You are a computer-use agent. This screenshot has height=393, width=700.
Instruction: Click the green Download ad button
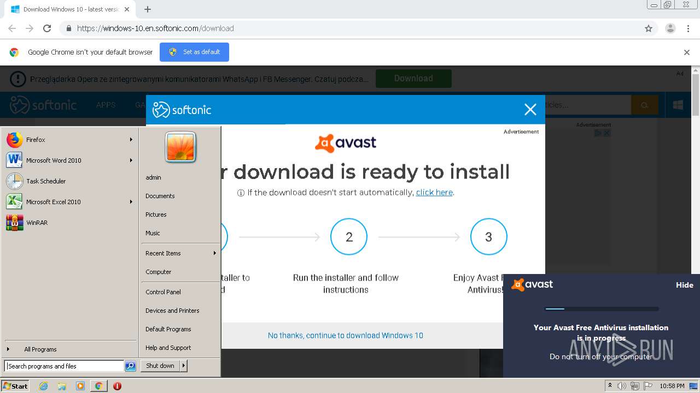pos(413,78)
